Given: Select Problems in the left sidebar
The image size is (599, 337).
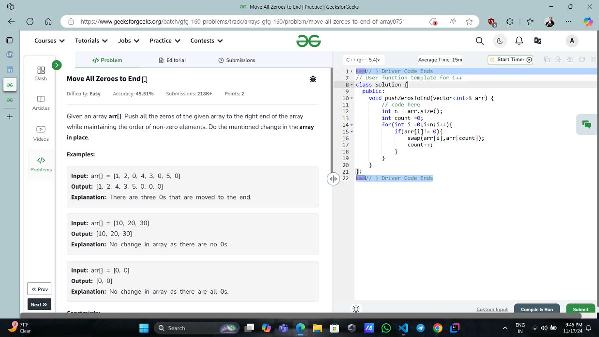Looking at the screenshot, I should (41, 164).
